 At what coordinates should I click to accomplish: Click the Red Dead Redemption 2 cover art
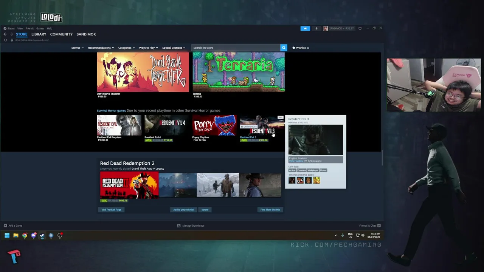pyautogui.click(x=129, y=186)
